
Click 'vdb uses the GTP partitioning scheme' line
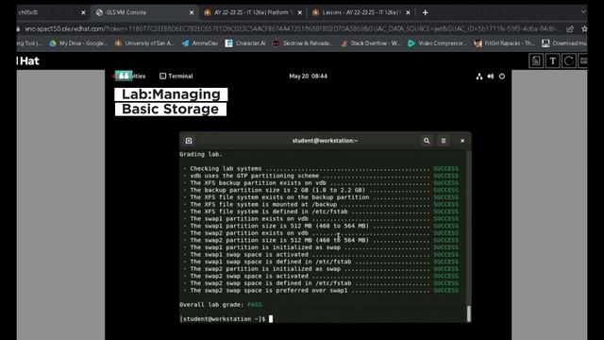(x=254, y=176)
